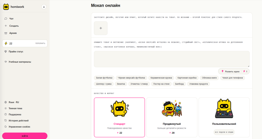Select the Билборд chip
Image resolution: width=262 pixels, height=139 pixels.
pos(179,84)
